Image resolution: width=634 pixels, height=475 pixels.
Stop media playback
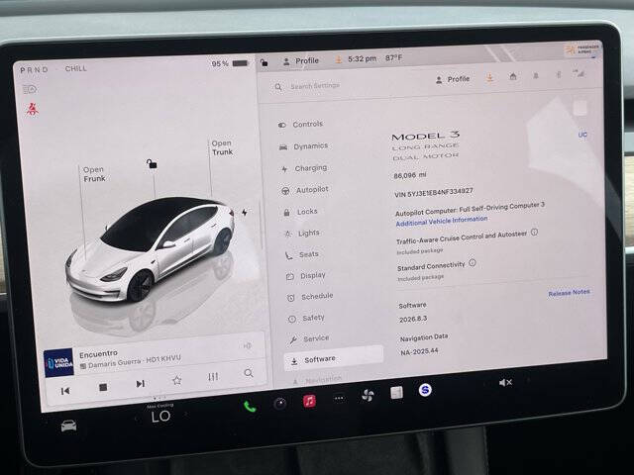click(103, 387)
